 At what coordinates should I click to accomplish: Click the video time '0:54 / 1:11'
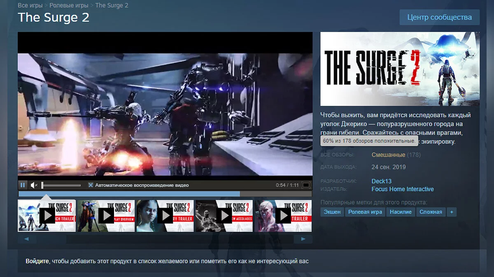tap(287, 185)
